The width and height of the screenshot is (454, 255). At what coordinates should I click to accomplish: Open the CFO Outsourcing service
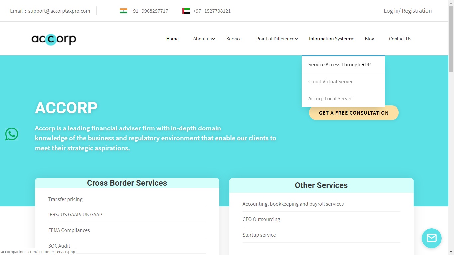(x=261, y=219)
